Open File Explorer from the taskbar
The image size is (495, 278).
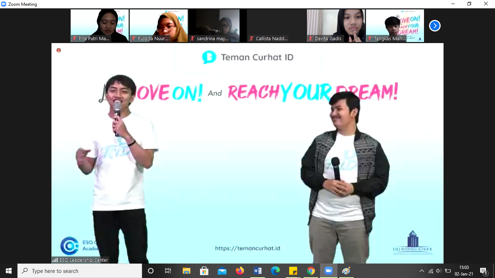click(x=187, y=271)
